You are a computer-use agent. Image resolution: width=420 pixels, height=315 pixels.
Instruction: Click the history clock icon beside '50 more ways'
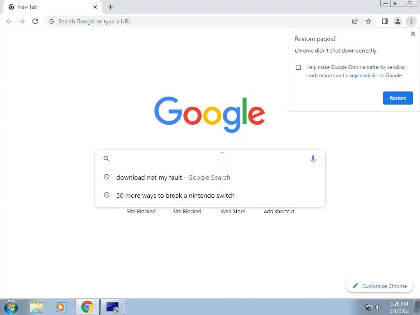pos(107,195)
